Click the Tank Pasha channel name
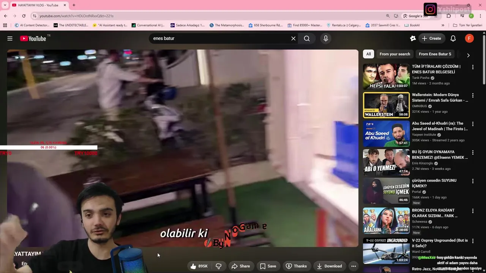Viewport: 486px width, 273px height. (421, 78)
